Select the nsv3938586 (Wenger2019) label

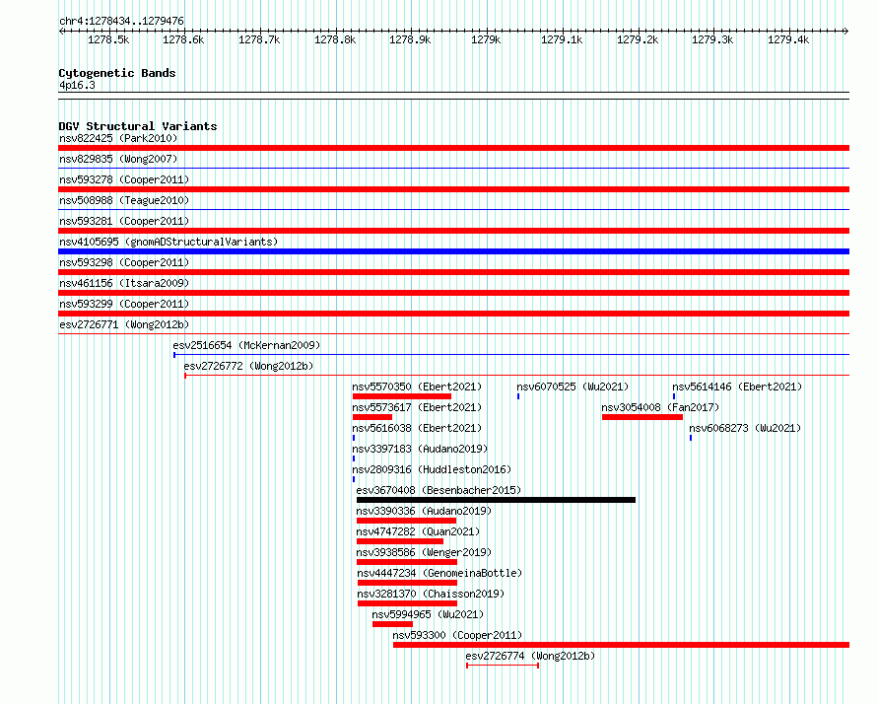424,552
